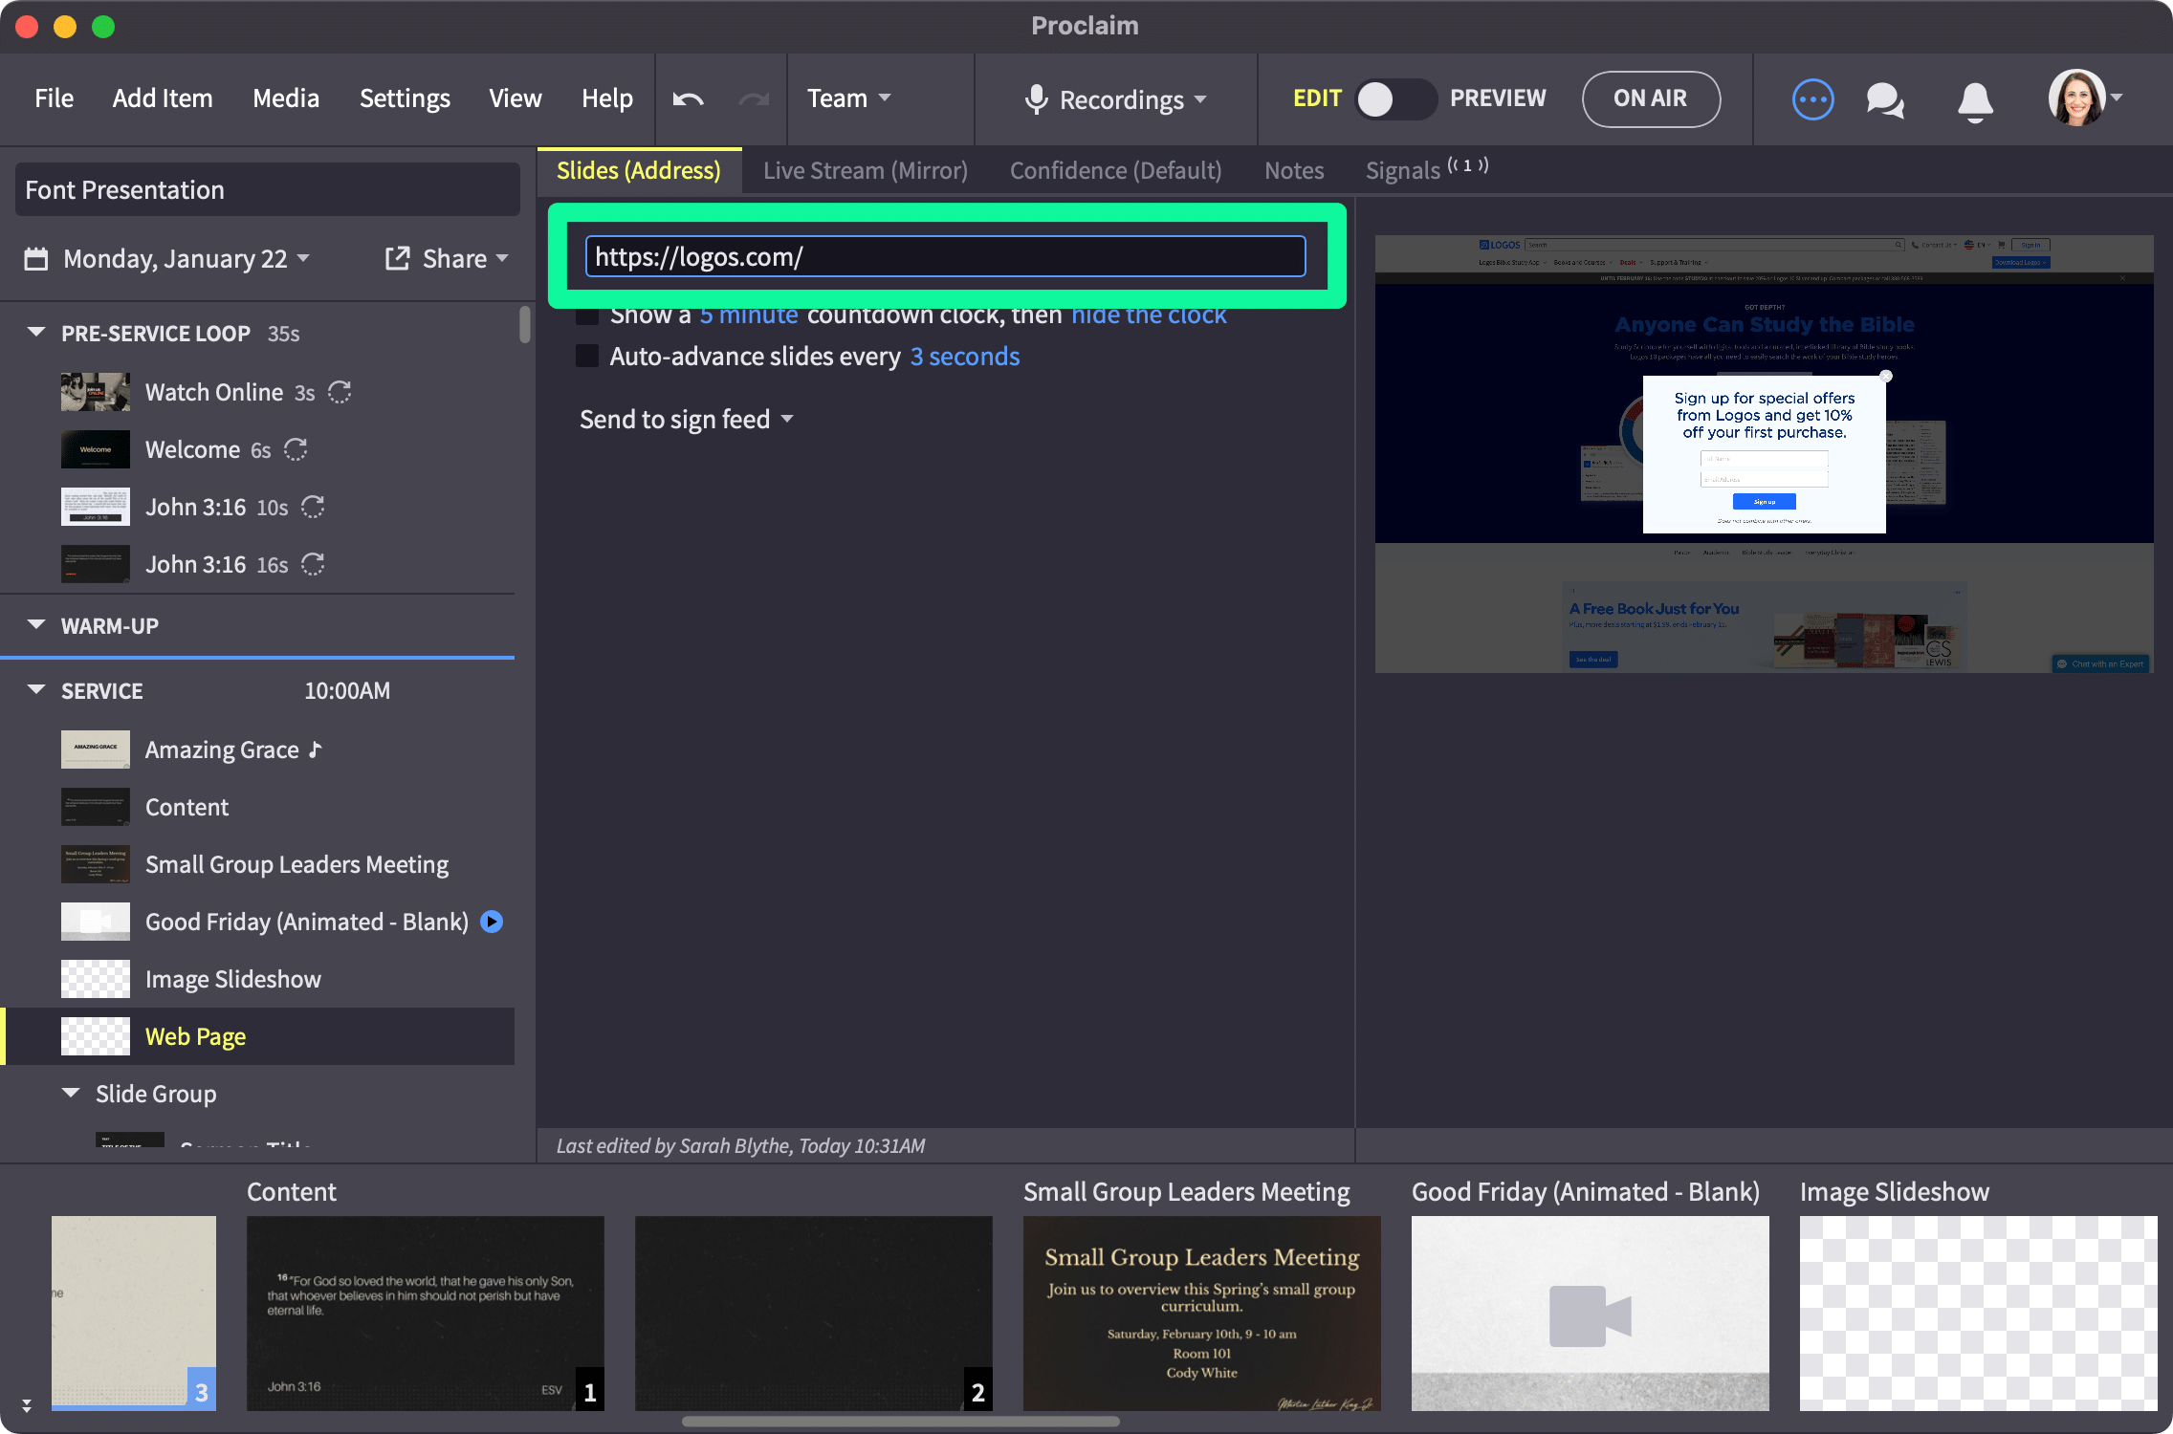
Task: Click the Recordings microphone icon
Action: (1036, 99)
